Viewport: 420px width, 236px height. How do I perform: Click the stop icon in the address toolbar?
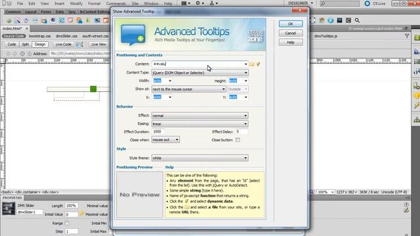pyautogui.click(x=22, y=54)
